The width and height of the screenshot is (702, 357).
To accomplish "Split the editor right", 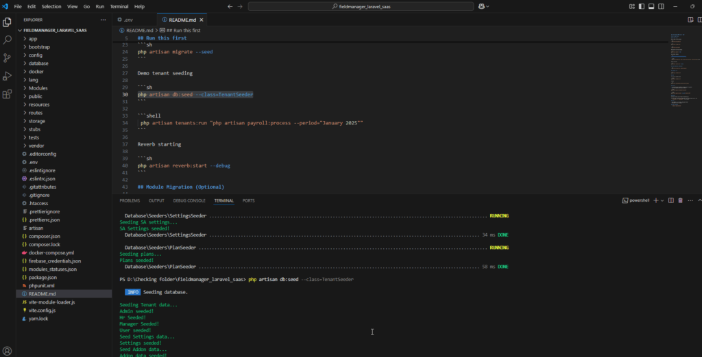I will click(x=699, y=20).
